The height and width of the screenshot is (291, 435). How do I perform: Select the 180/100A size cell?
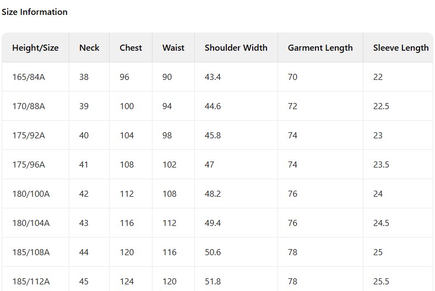point(31,194)
